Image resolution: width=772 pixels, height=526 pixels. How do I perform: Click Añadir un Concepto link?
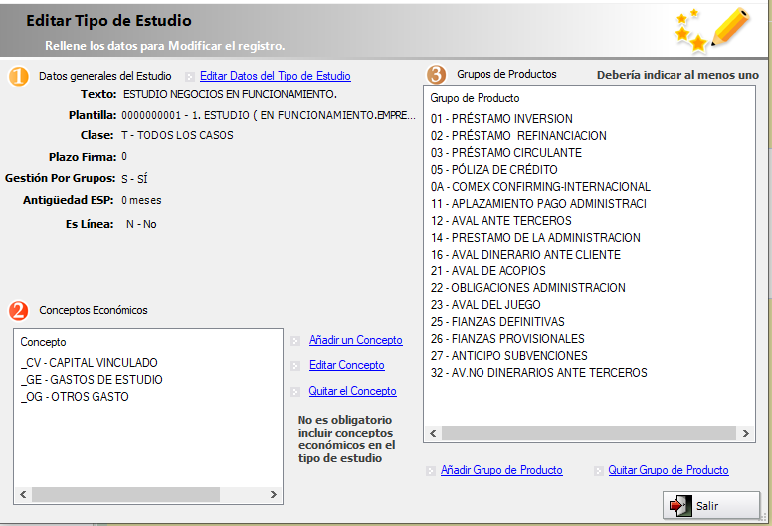click(x=356, y=340)
